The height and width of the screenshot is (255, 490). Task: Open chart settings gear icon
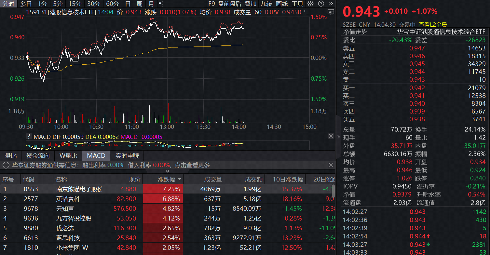pyautogui.click(x=310, y=4)
